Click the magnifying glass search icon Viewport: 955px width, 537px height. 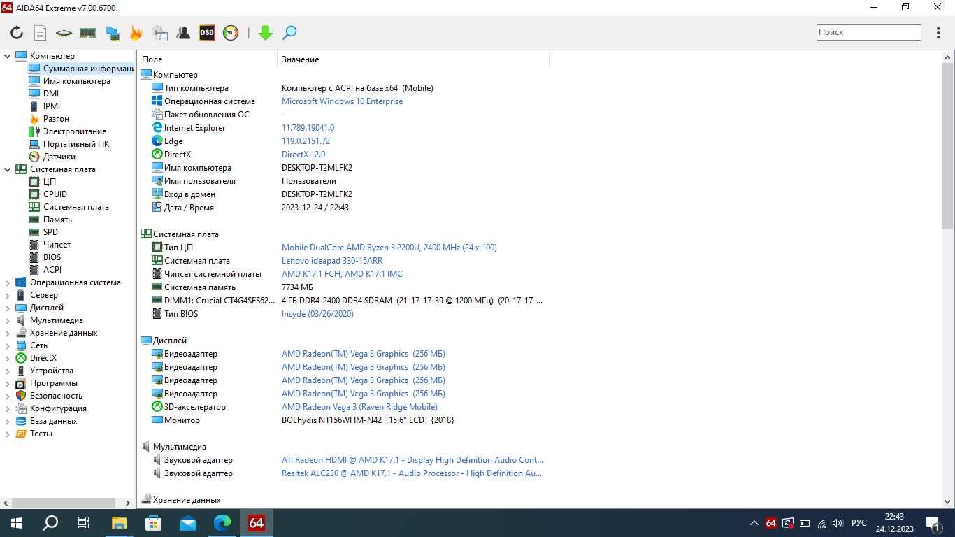pos(289,32)
